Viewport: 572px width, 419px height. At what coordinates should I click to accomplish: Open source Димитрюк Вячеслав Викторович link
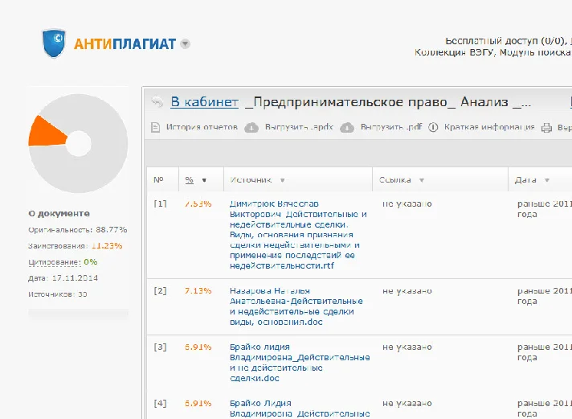pyautogui.click(x=298, y=235)
